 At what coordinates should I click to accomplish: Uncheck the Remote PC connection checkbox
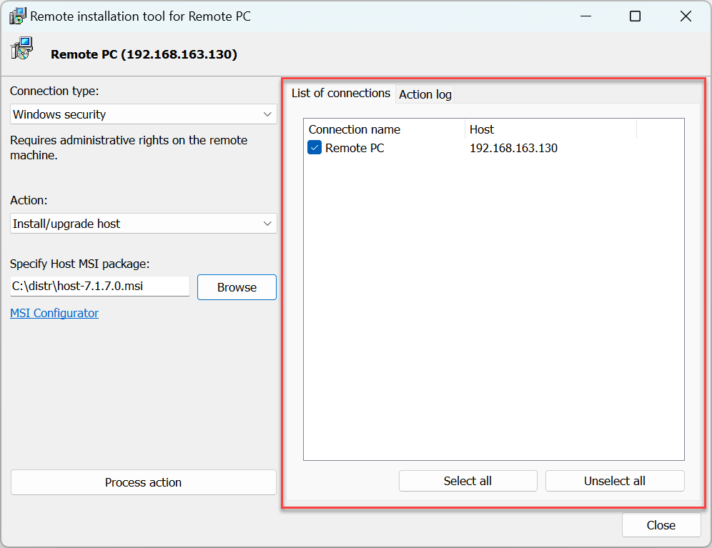(315, 148)
